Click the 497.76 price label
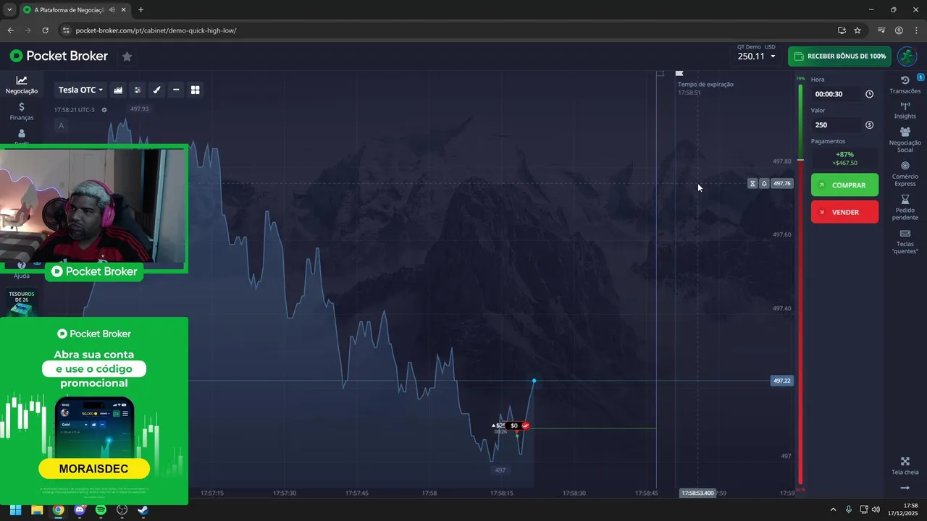 (x=782, y=184)
